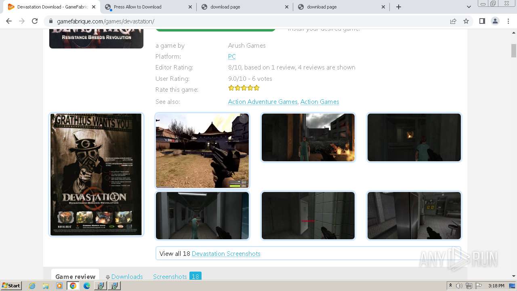Screen dimensions: 517x291
Task: Open the Chrome side panel
Action: point(482,21)
